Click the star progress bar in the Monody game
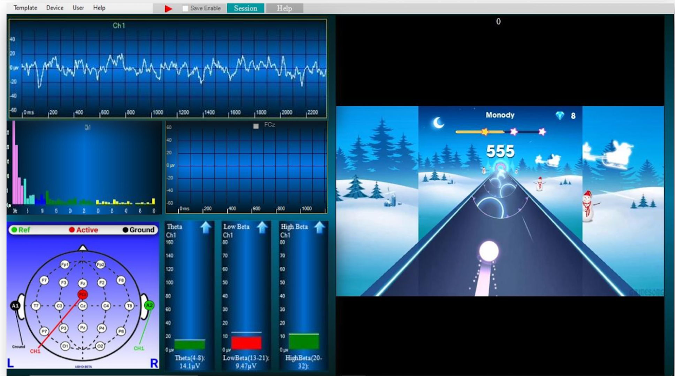The height and width of the screenshot is (376, 675). [500, 132]
